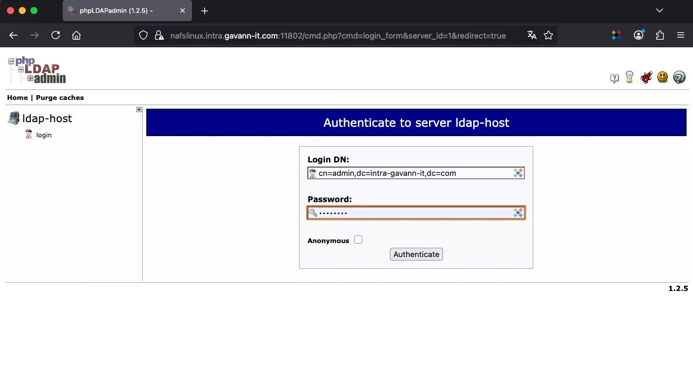The width and height of the screenshot is (693, 371).
Task: Open help via the blue question mark icon
Action: [x=679, y=77]
